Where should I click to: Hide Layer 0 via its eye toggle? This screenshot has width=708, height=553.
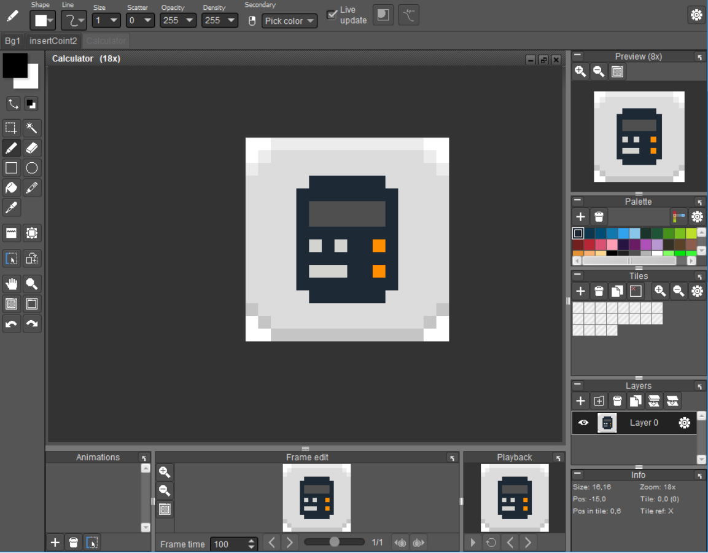pyautogui.click(x=583, y=422)
